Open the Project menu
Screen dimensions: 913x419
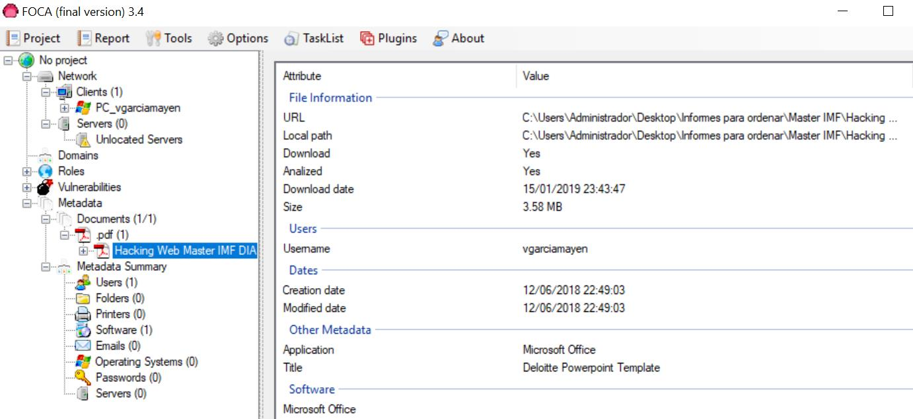tap(34, 38)
